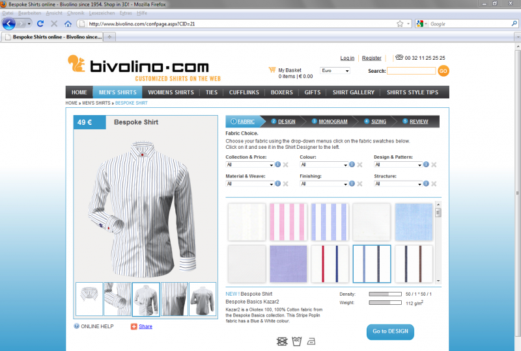Reload the page with the refresh icon
Screen dimensions: 521x351
[40, 24]
